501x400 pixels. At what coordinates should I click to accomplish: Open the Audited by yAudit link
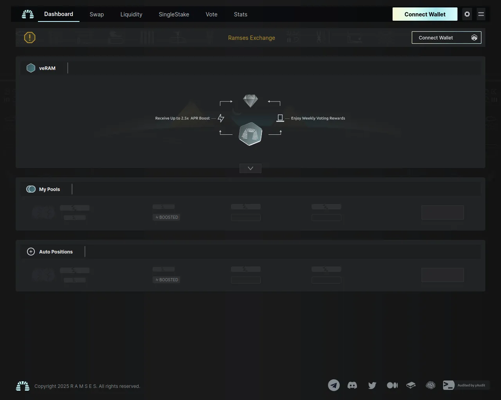click(466, 385)
